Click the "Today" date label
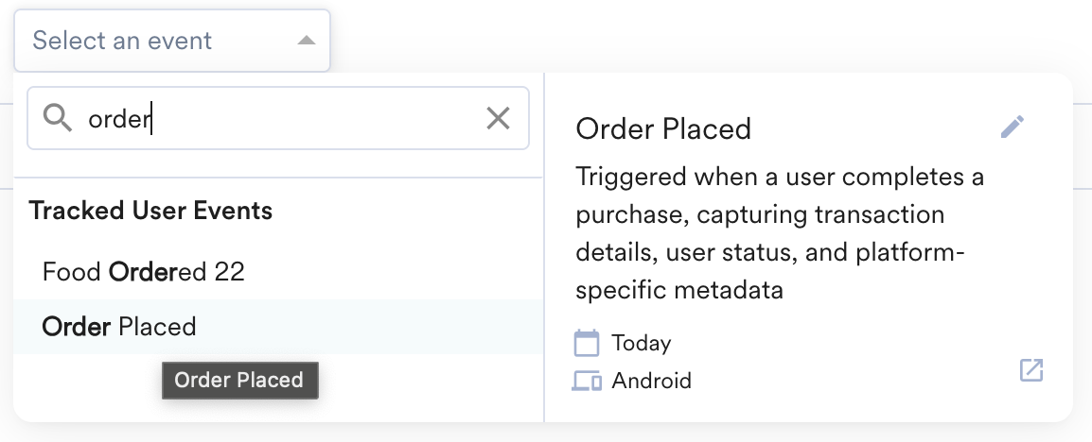Screen dimensions: 1092x442 coord(641,342)
